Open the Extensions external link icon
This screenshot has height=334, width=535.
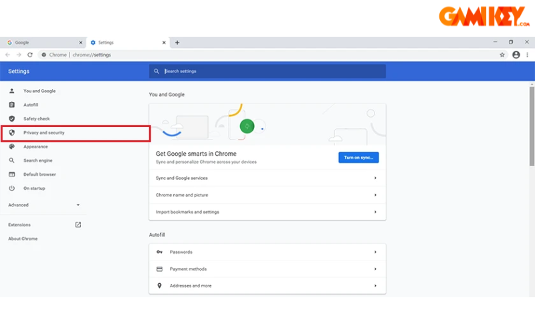coord(78,225)
